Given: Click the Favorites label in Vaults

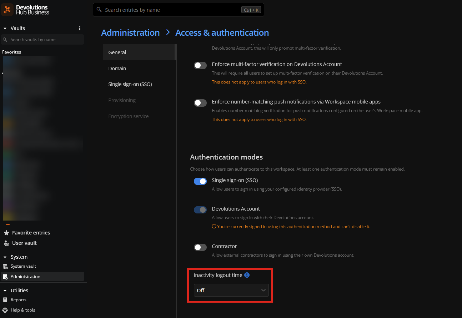Looking at the screenshot, I should point(12,52).
